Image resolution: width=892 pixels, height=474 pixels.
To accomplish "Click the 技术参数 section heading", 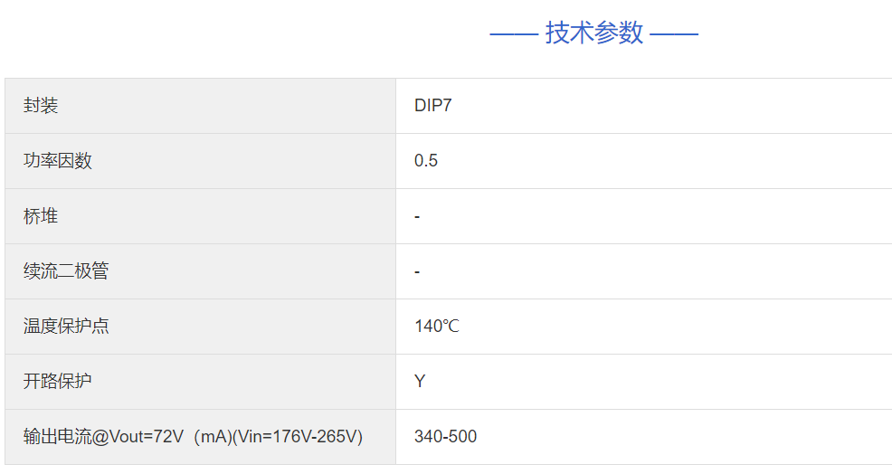I will click(x=593, y=33).
